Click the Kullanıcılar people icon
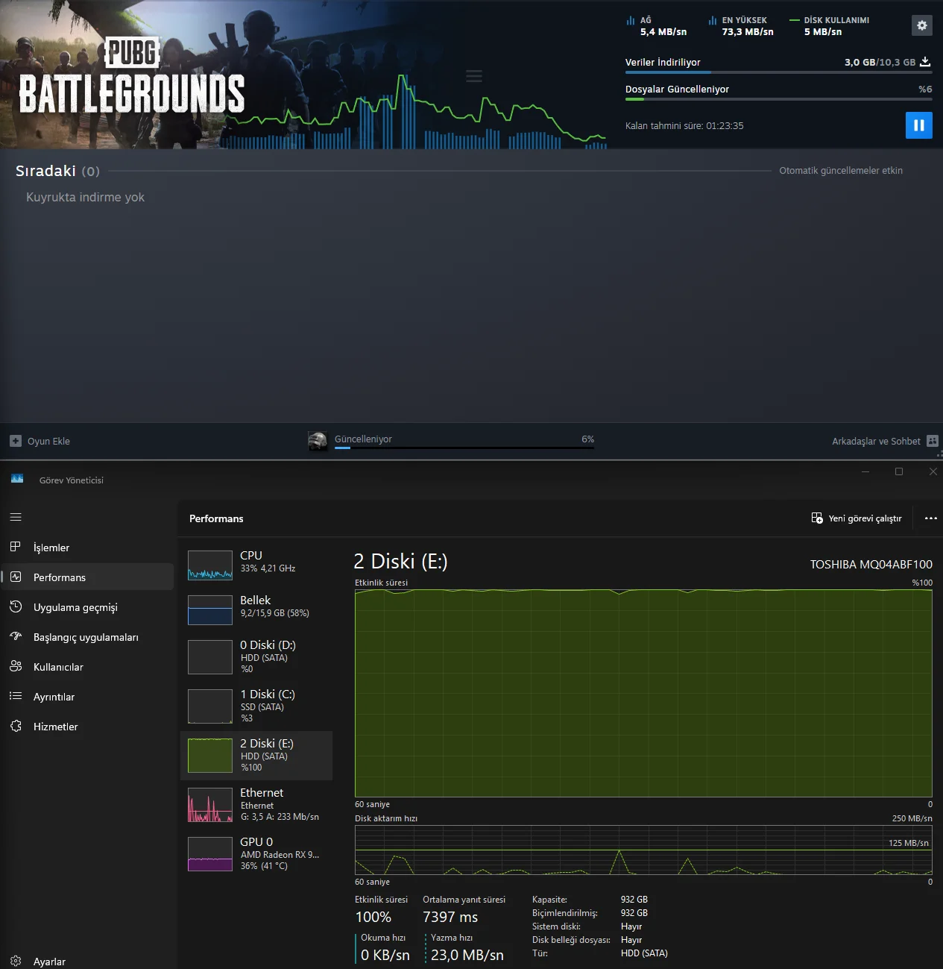Viewport: 943px width, 969px height. [x=15, y=666]
